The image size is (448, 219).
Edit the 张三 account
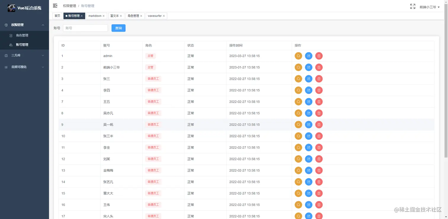point(309,79)
